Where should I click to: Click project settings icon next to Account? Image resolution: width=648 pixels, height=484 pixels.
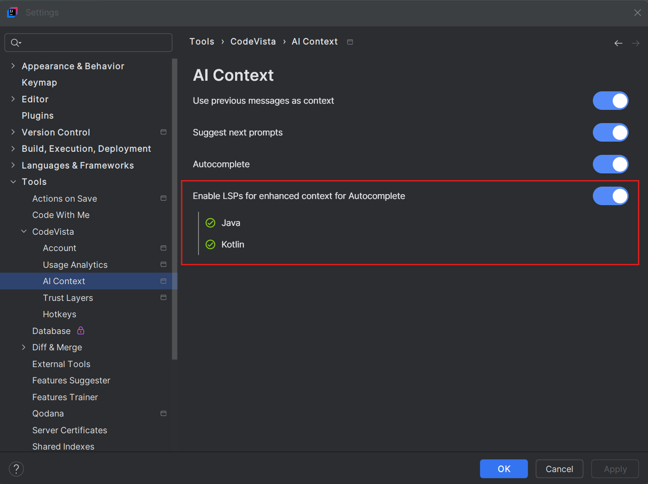(x=164, y=248)
